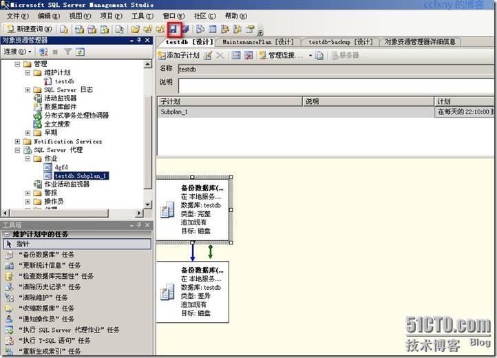Expand the Operators folder node

pyautogui.click(x=28, y=201)
